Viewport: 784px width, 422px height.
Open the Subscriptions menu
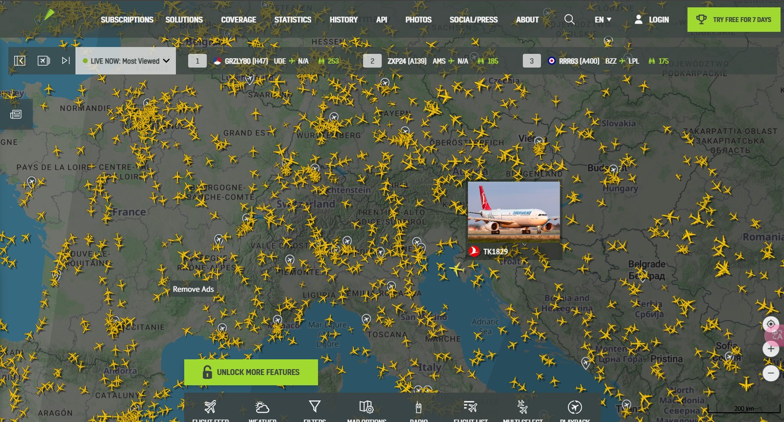[x=127, y=20]
